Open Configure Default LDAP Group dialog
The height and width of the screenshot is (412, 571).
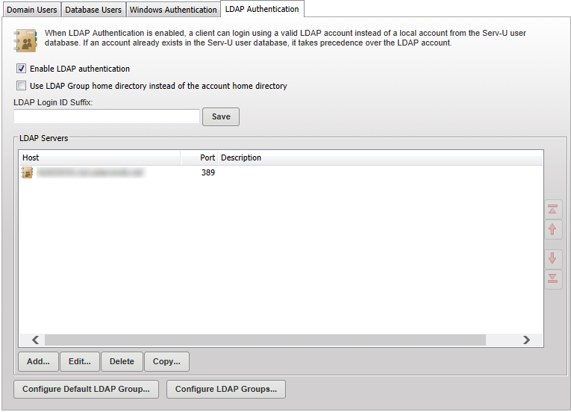coord(87,389)
